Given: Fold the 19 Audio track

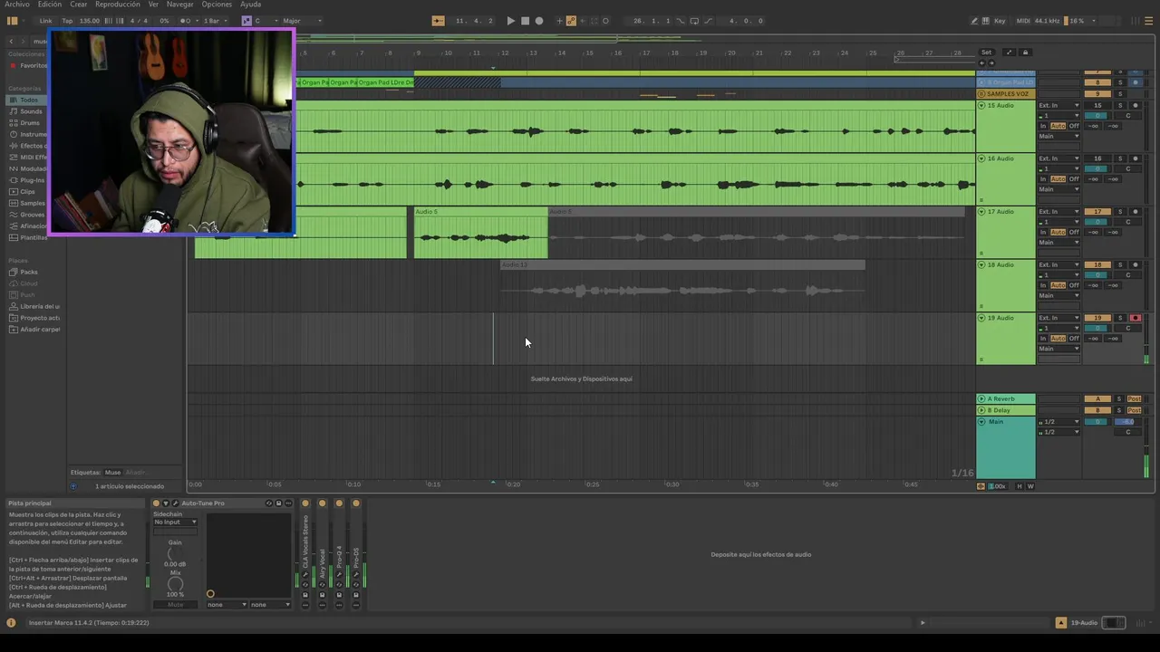Looking at the screenshot, I should pyautogui.click(x=981, y=318).
